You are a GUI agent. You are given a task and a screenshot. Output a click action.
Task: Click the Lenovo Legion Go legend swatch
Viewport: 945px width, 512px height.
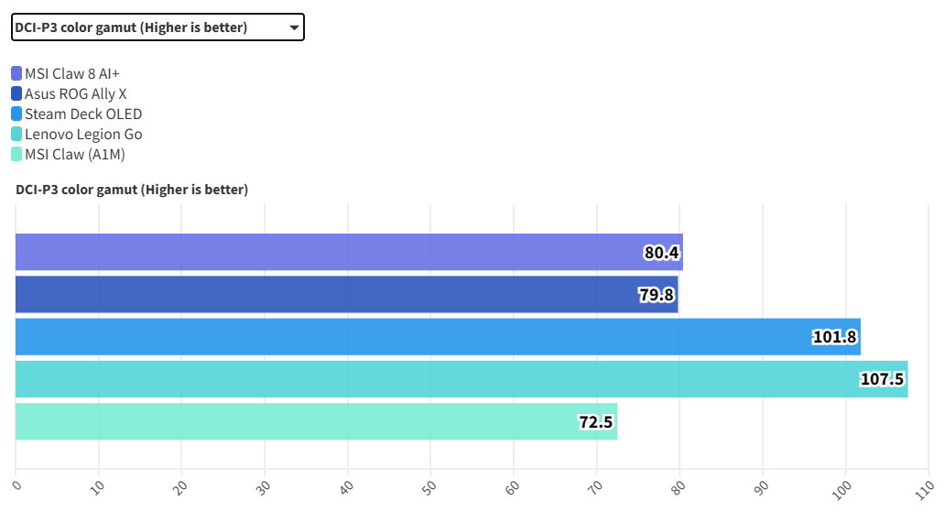(17, 134)
